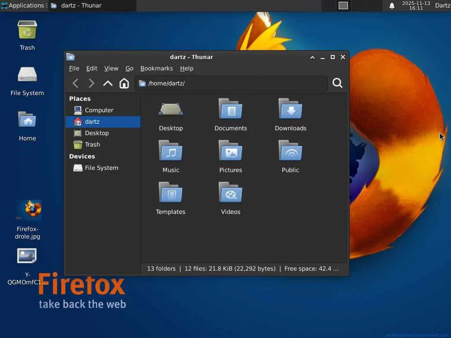The width and height of the screenshot is (451, 338).
Task: Click Dartz user menu in top panel
Action: (x=443, y=5)
